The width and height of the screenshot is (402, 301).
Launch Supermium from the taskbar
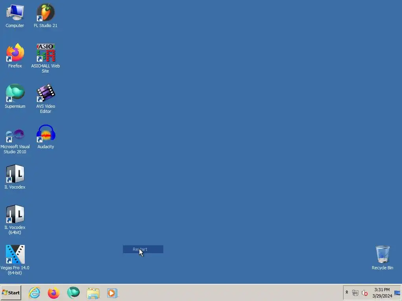73,293
